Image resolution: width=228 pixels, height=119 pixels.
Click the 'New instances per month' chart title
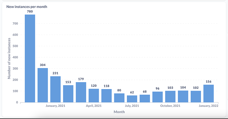[27, 7]
